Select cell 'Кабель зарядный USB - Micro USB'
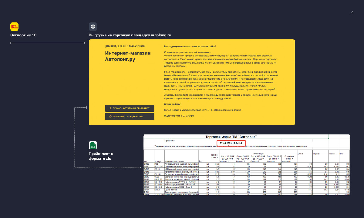 [x=182, y=184]
